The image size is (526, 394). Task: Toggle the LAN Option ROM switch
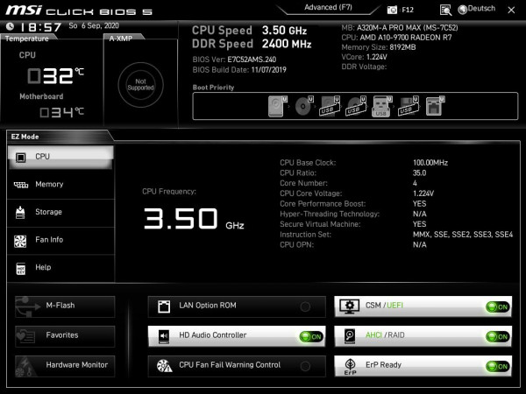click(305, 306)
